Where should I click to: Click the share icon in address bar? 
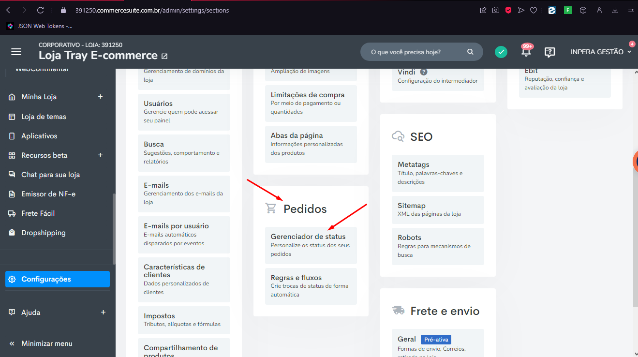tap(483, 10)
